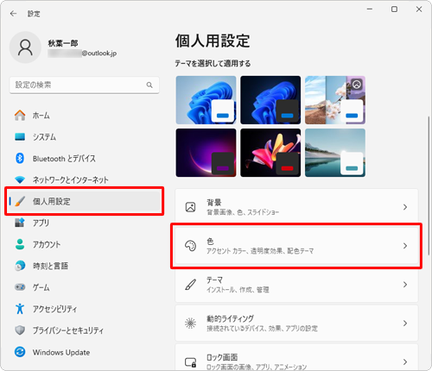Select the colorful flower dark theme

click(270, 153)
